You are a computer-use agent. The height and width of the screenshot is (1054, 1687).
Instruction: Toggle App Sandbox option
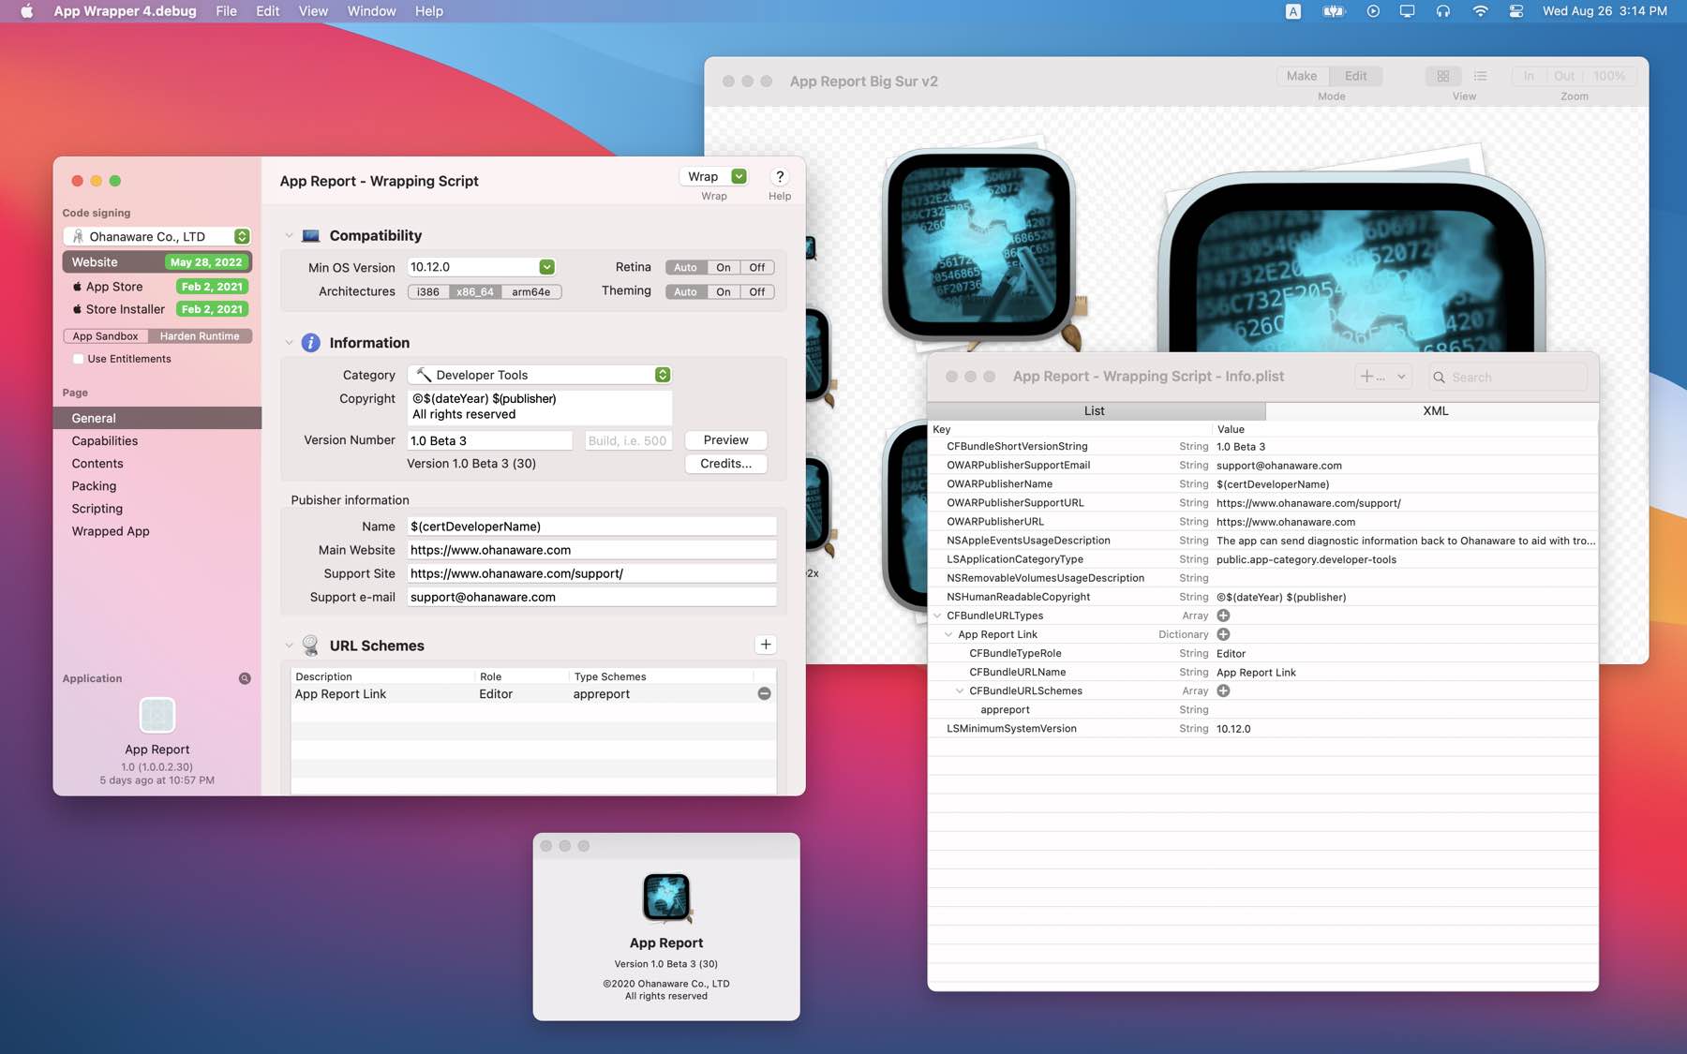(x=105, y=336)
